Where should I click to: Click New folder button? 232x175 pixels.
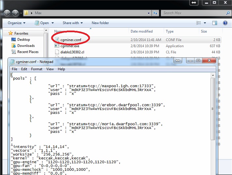point(100,23)
